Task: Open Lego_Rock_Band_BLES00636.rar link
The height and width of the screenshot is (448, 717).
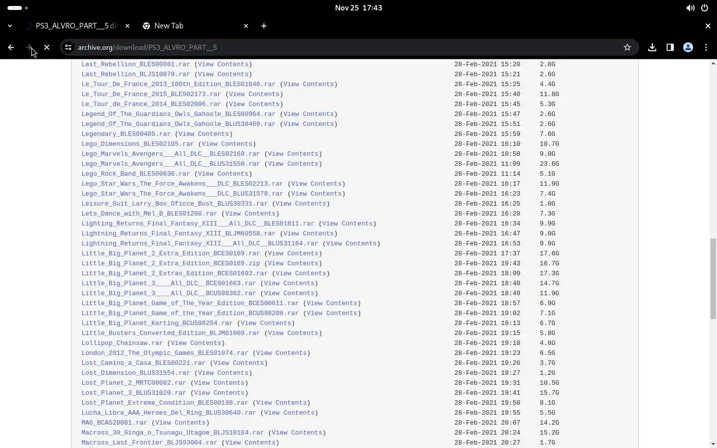Action: pos(136,174)
